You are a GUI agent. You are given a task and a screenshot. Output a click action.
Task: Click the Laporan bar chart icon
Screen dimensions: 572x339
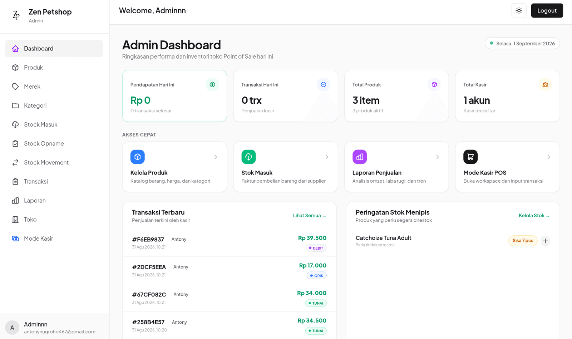pyautogui.click(x=15, y=201)
